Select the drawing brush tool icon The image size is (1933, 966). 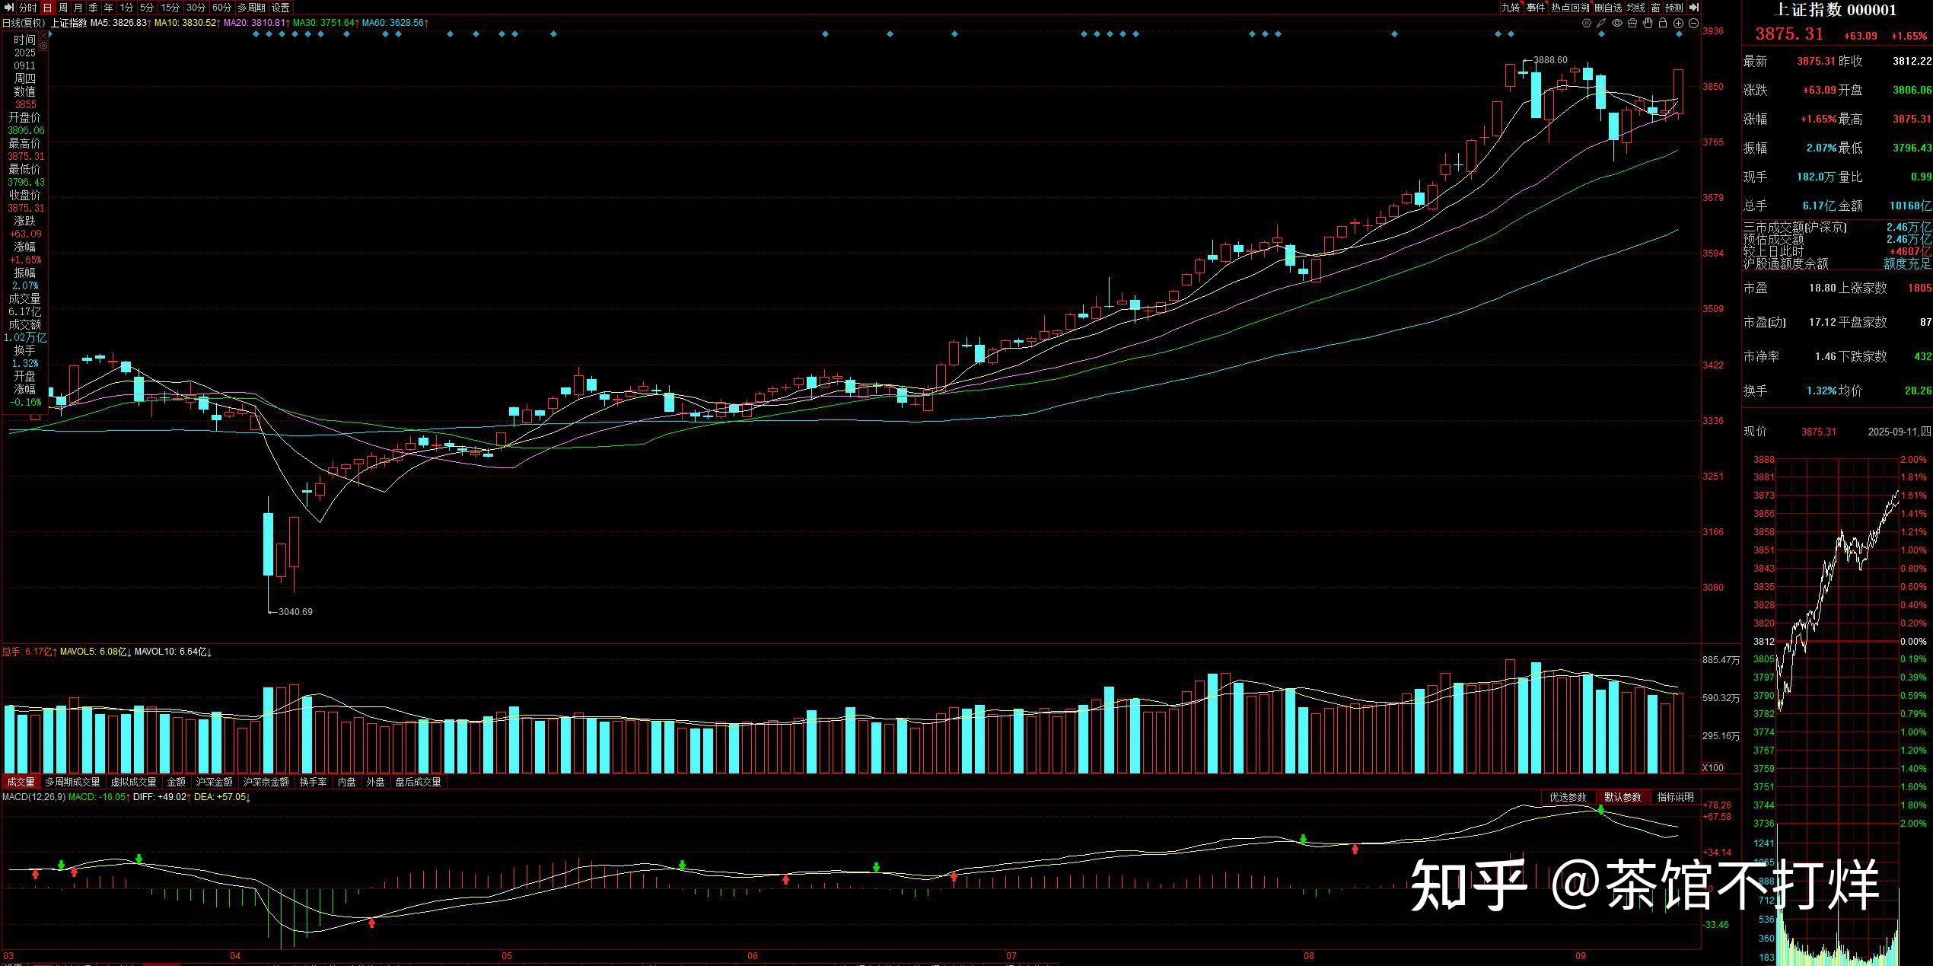[1601, 23]
